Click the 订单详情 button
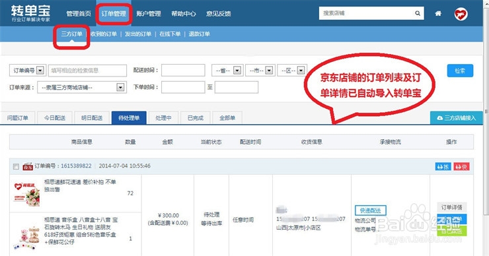The width and height of the screenshot is (489, 256). (451, 207)
